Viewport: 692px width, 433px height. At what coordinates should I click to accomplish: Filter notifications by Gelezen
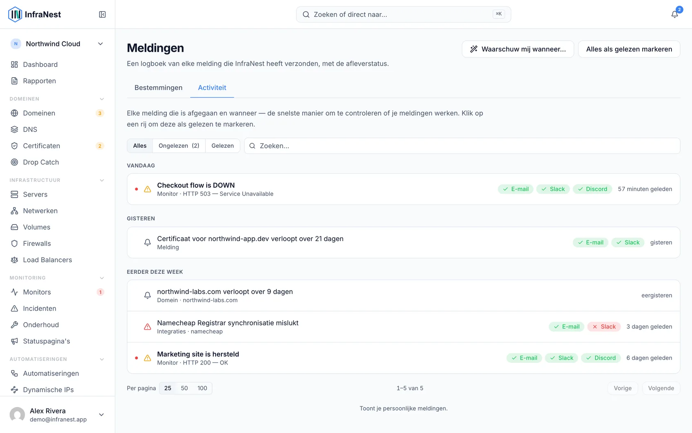pos(223,146)
